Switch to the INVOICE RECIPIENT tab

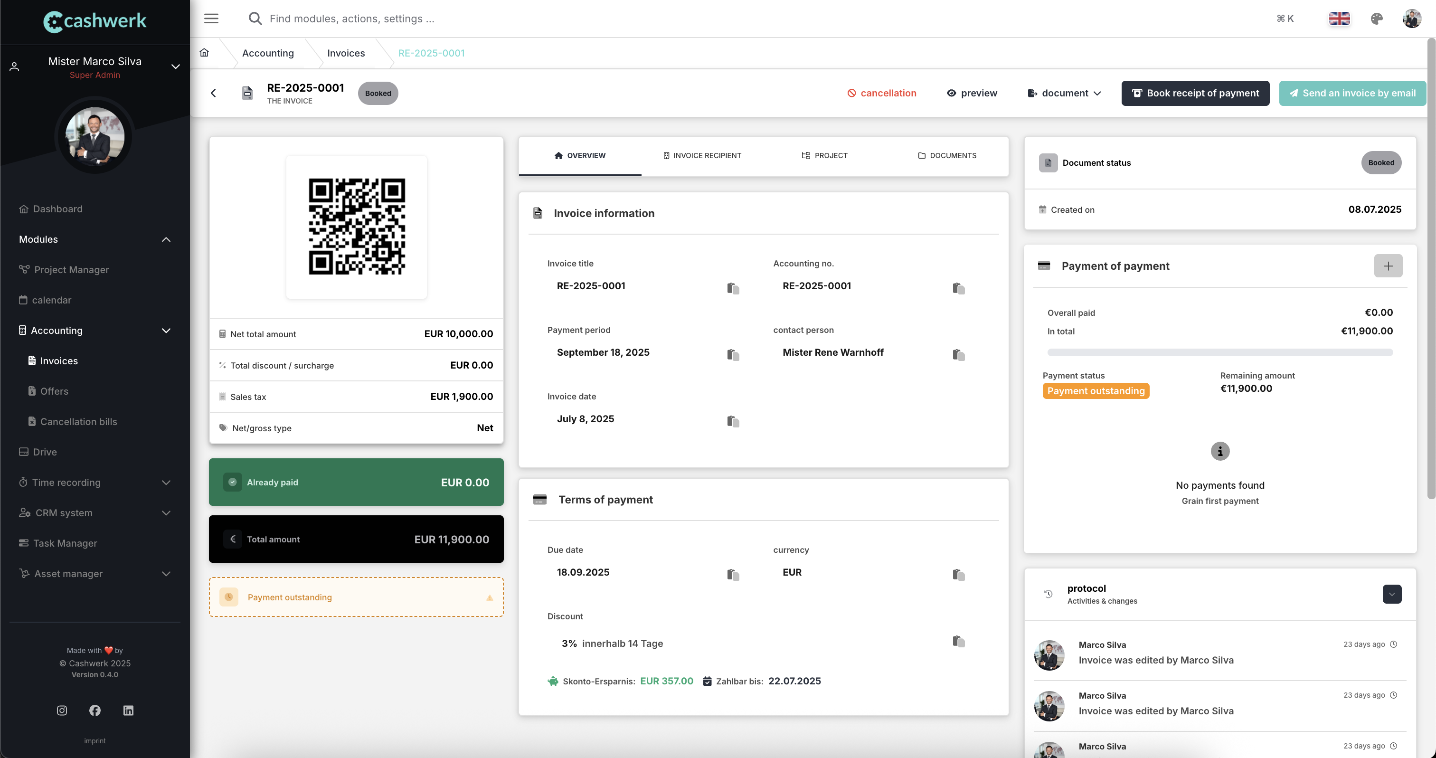[702, 155]
